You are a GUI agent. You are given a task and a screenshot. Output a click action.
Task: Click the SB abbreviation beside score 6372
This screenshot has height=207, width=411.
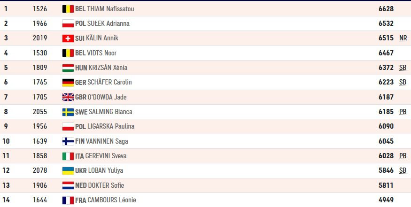[x=403, y=68]
